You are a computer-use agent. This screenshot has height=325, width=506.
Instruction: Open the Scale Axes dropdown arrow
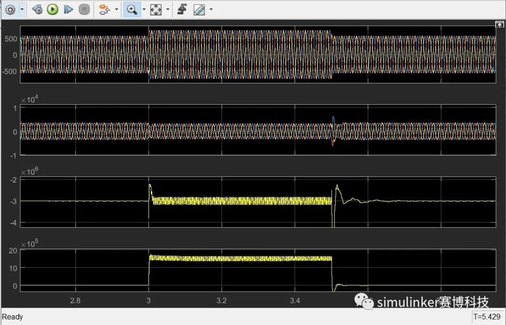coord(167,9)
